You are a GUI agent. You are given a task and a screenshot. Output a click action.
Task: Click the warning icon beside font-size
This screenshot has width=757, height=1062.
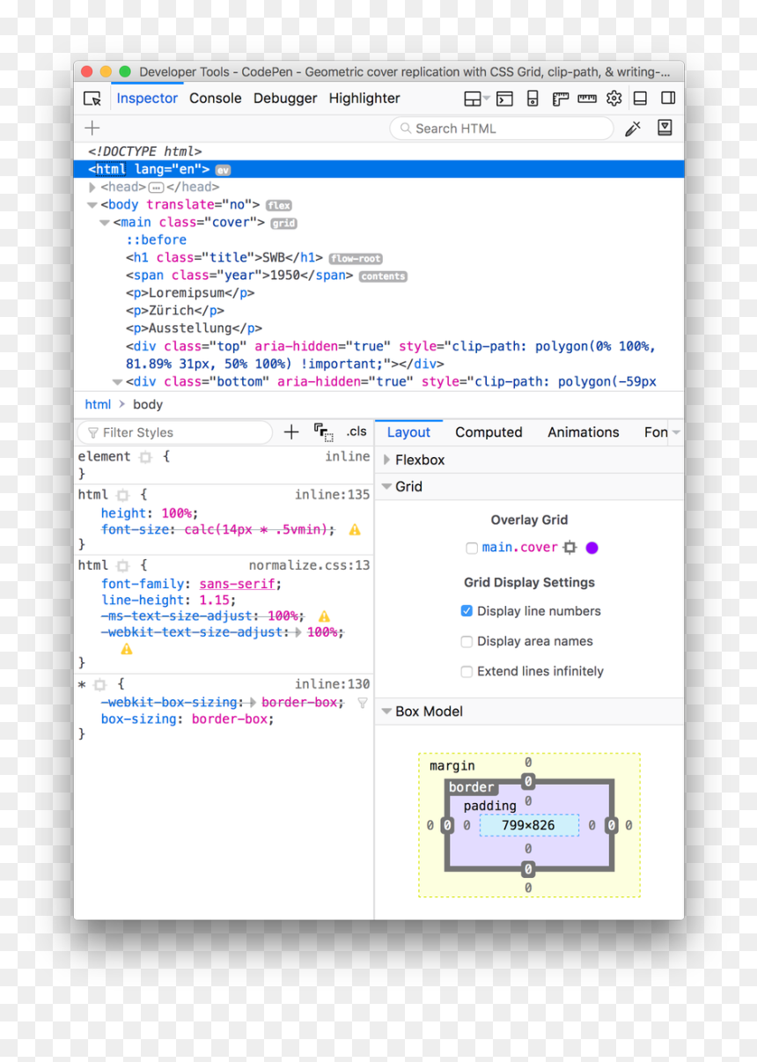pos(355,530)
